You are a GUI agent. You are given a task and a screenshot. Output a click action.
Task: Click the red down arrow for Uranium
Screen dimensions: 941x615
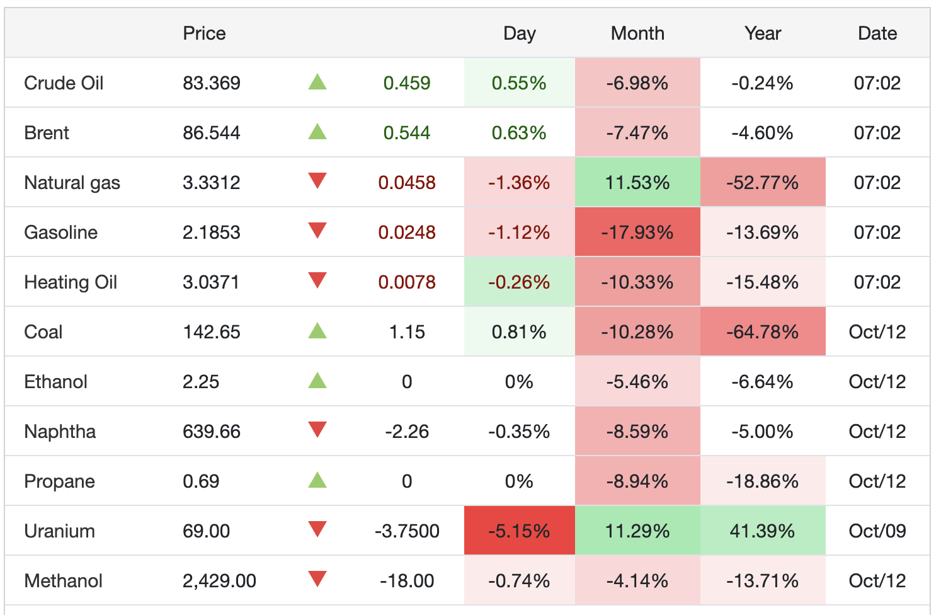coord(317,530)
